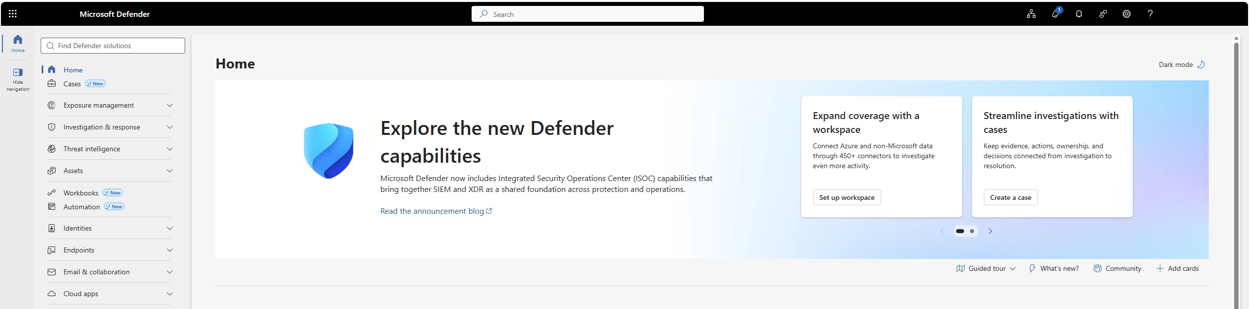Click the Exposure management icon
The height and width of the screenshot is (309, 1250).
(52, 105)
